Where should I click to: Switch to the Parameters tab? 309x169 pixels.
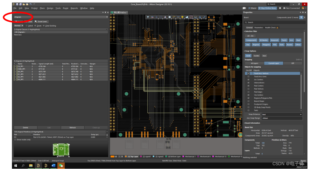(x=259, y=28)
